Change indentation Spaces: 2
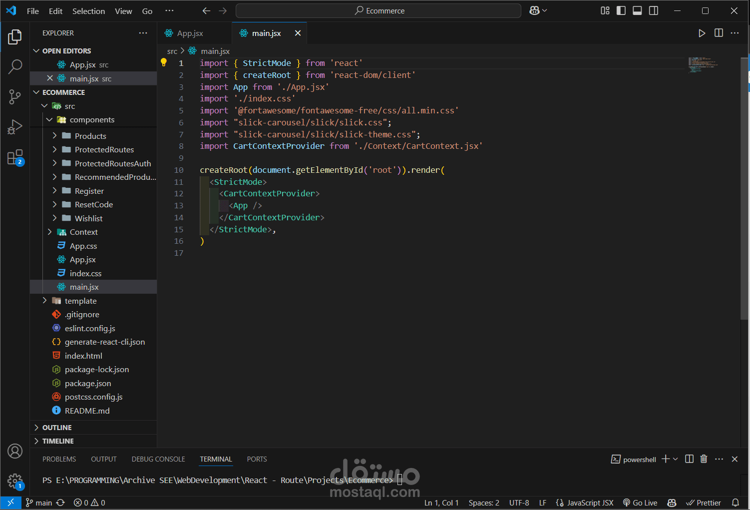Image resolution: width=750 pixels, height=510 pixels. [484, 503]
